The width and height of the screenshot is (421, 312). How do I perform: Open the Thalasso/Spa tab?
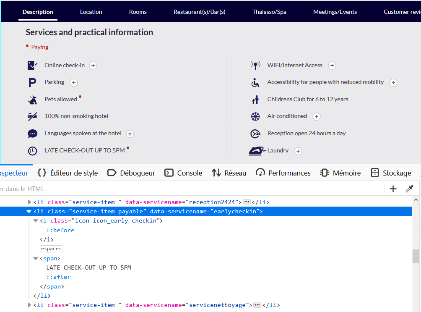tap(269, 12)
